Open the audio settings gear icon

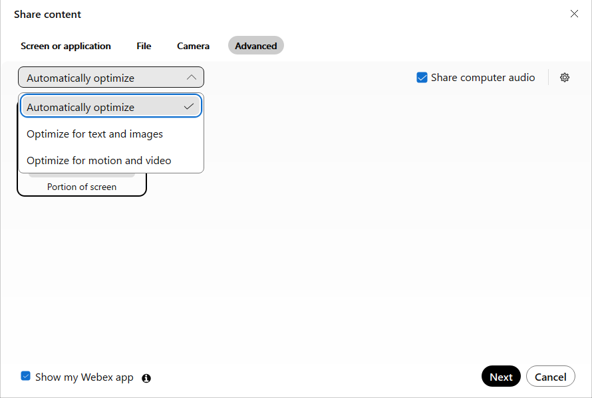[565, 78]
